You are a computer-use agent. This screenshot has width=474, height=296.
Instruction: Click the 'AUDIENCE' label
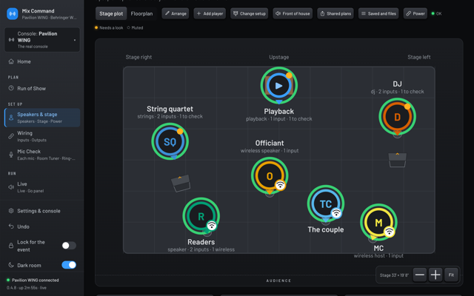click(278, 280)
